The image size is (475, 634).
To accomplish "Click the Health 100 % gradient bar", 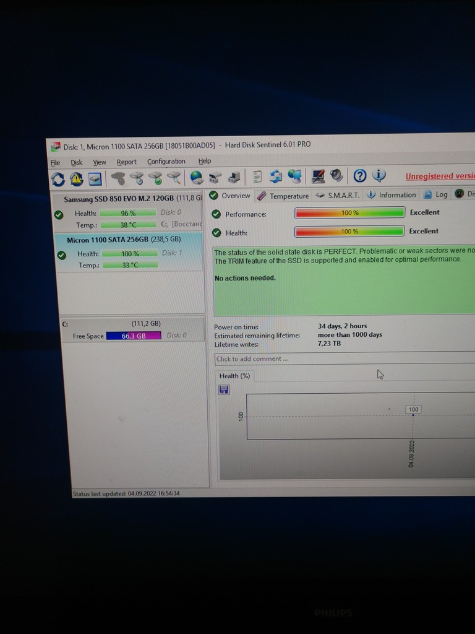I will point(349,232).
